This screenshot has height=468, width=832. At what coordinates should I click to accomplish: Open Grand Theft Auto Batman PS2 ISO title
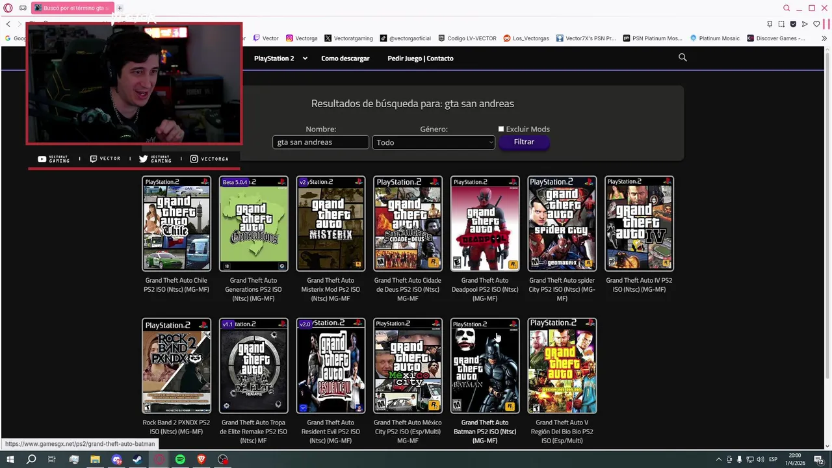pyautogui.click(x=485, y=432)
